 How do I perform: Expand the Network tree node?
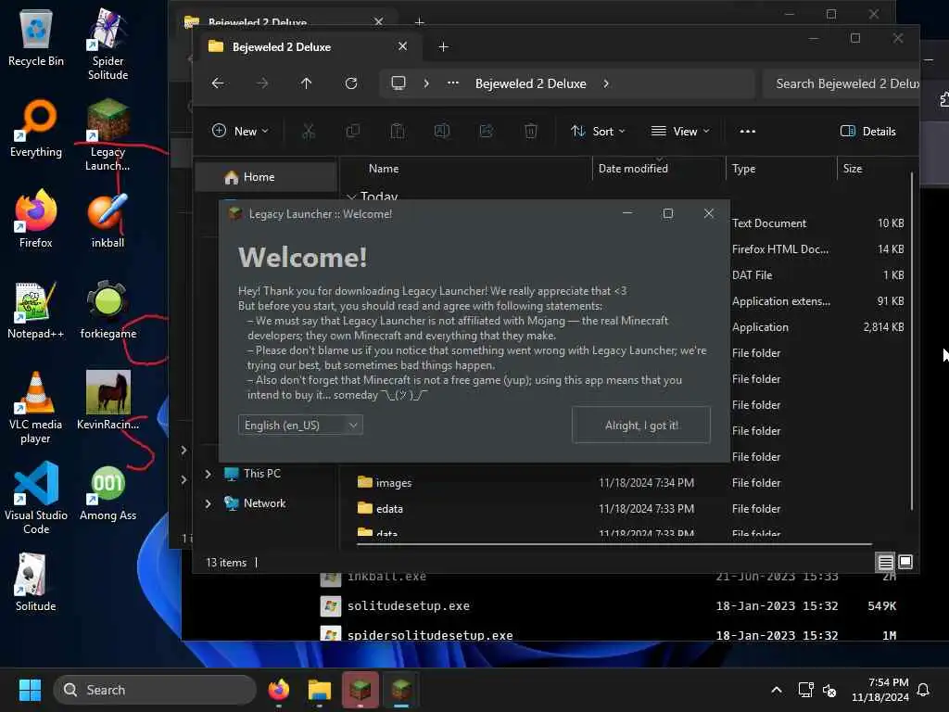(x=209, y=503)
